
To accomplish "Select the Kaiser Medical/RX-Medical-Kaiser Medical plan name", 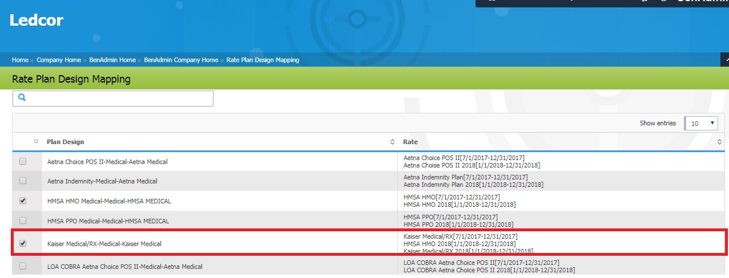I will [104, 244].
